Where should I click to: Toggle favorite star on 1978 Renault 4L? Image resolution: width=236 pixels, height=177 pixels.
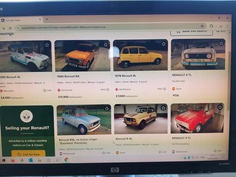164,44
